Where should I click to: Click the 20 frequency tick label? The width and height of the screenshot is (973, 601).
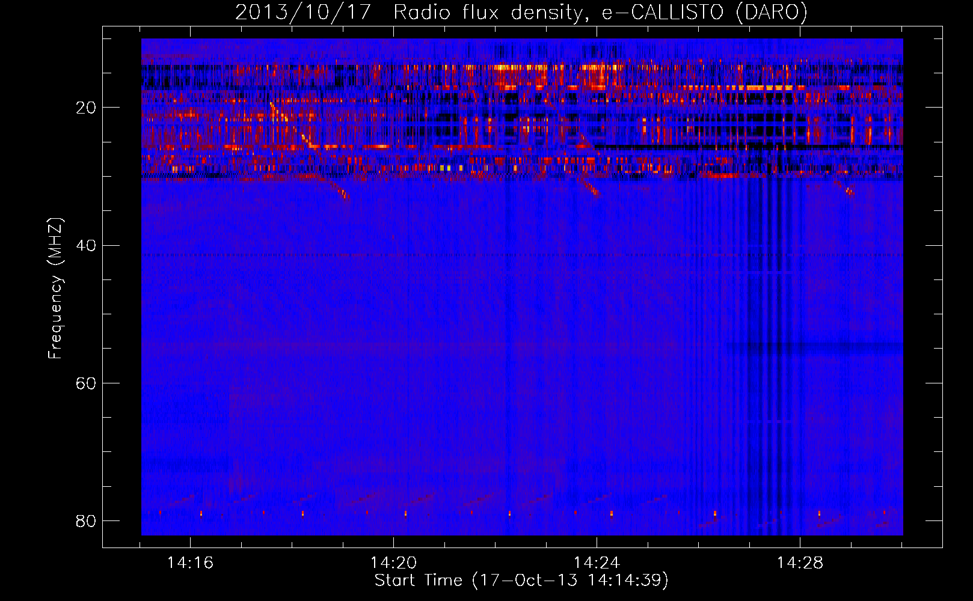pos(86,108)
